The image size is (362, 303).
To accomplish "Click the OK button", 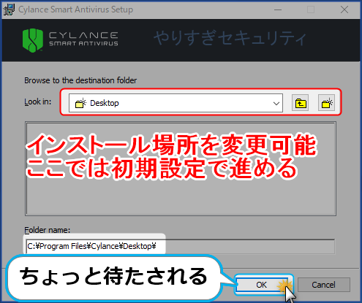I will [261, 285].
